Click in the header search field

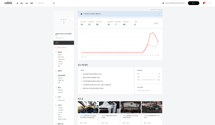click(45, 3)
